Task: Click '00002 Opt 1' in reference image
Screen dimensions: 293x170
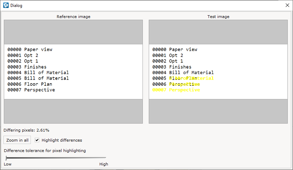Action: click(x=23, y=61)
